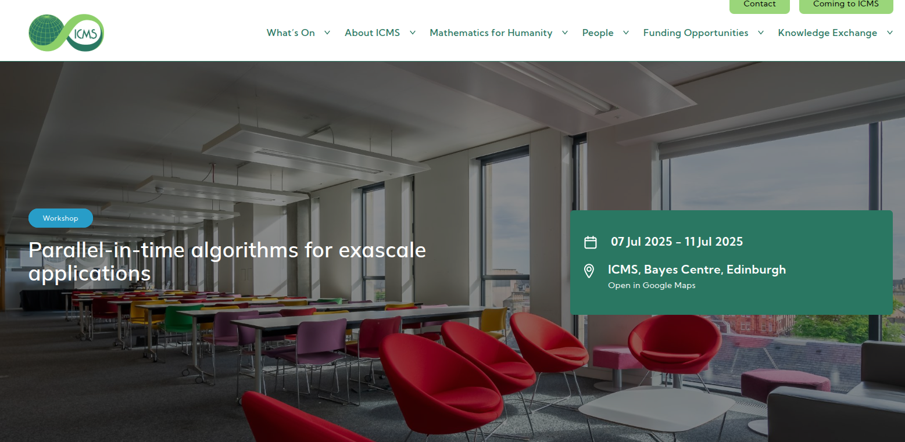Image resolution: width=905 pixels, height=442 pixels.
Task: Click the Coming to ICMS button
Action: 846,5
